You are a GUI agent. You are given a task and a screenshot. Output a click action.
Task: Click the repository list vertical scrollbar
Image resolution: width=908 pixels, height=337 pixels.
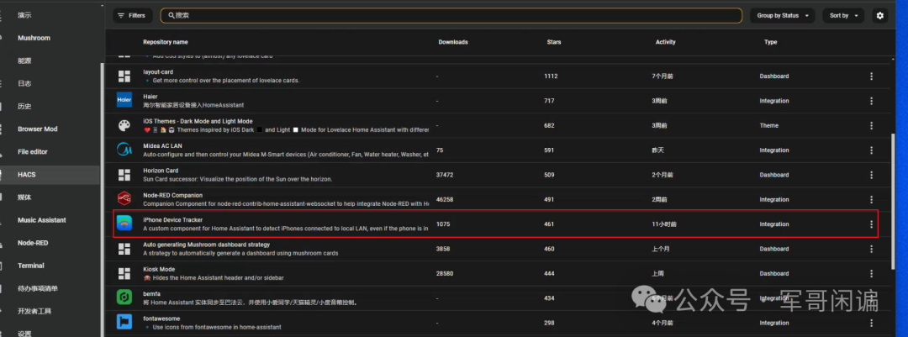(x=894, y=200)
